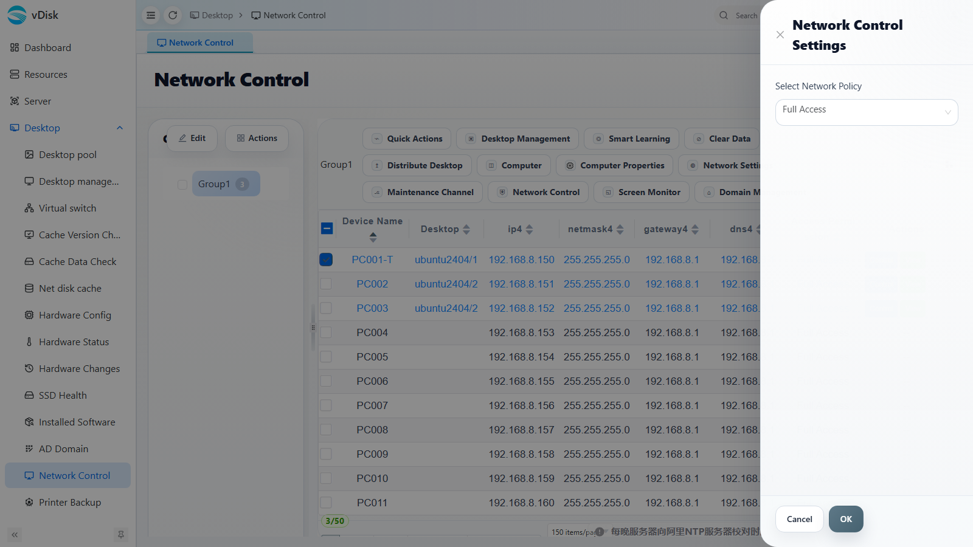Open Virtual switch from sidebar

(x=68, y=208)
